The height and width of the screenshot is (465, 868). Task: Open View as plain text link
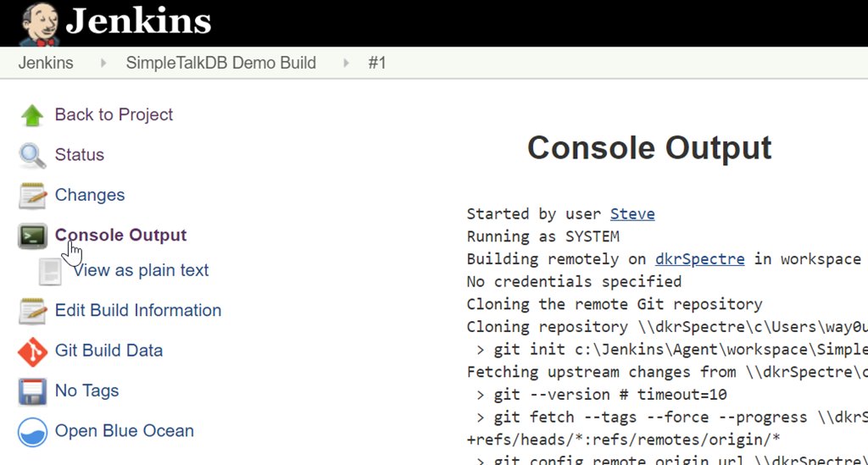pyautogui.click(x=141, y=271)
